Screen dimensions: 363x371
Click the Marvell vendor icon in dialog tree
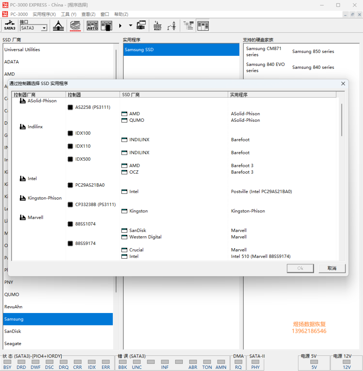pos(23,217)
